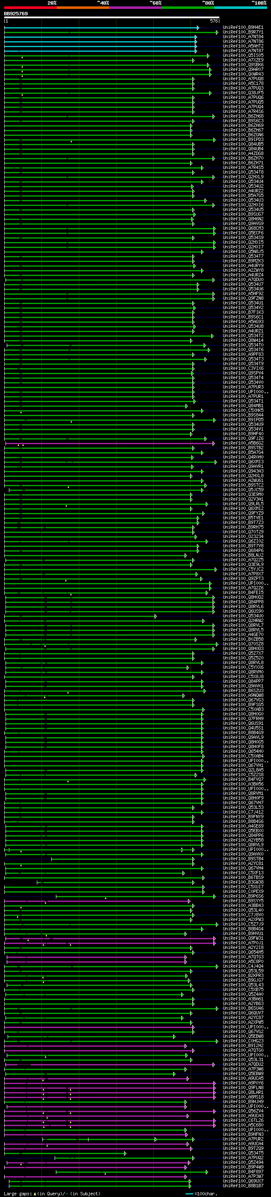
Task: Click label UniRef100_Q0WR43
Action: 243,74
